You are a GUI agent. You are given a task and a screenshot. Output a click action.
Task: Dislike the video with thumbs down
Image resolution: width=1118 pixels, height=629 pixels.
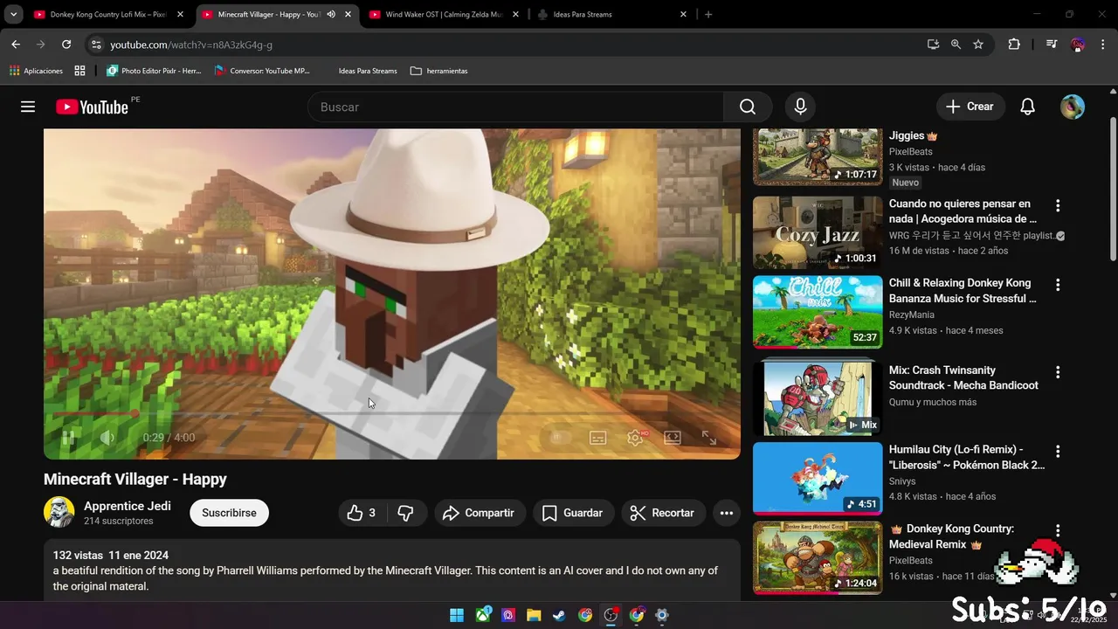tap(405, 513)
